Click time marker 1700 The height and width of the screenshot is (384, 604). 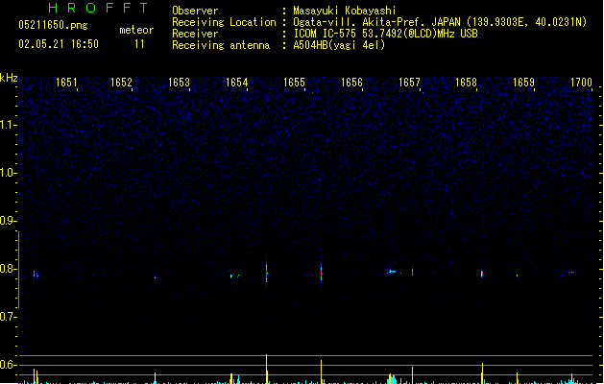[x=581, y=83]
